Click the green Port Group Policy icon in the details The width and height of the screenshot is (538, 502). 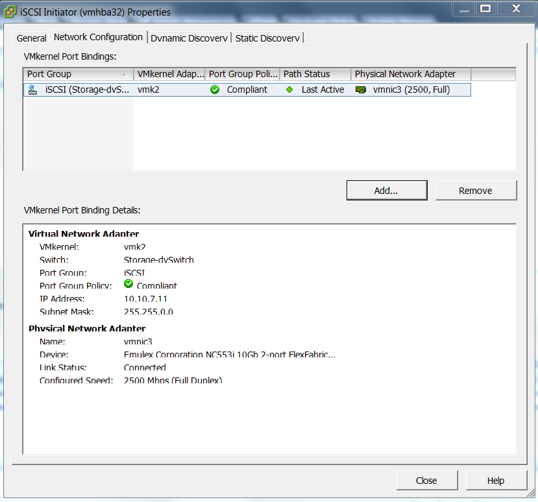[x=128, y=284]
